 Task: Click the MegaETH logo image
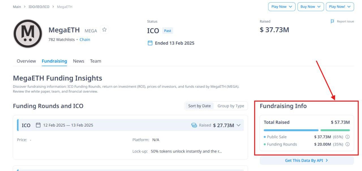coord(28,34)
